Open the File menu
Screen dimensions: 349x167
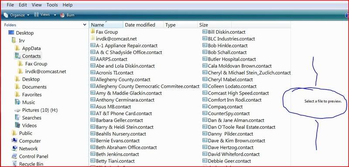coord(10,5)
